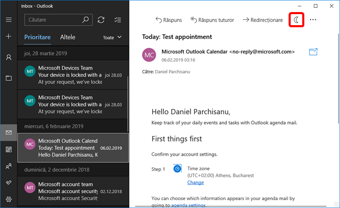Sync this view with refresh icon
340x208 pixels.
pyautogui.click(x=101, y=20)
